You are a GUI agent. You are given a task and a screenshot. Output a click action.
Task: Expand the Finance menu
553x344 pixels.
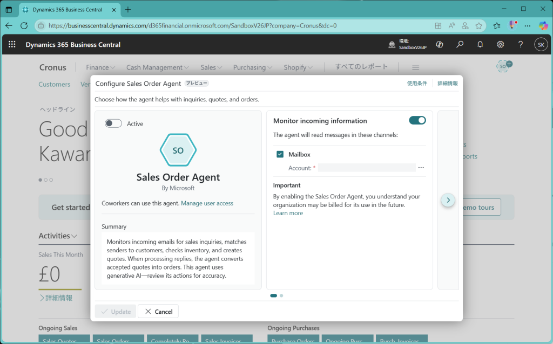coord(100,67)
